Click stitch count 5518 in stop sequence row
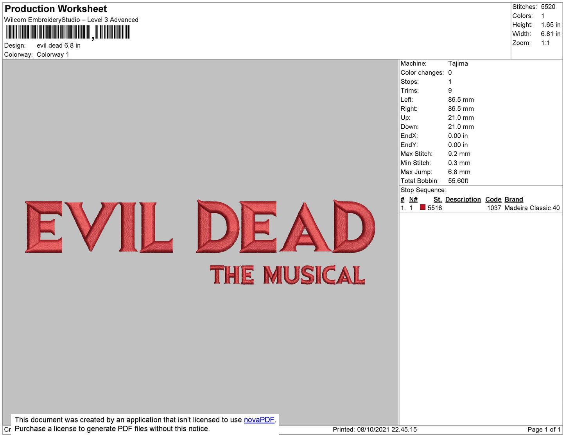This screenshot has width=565, height=437. pos(435,208)
